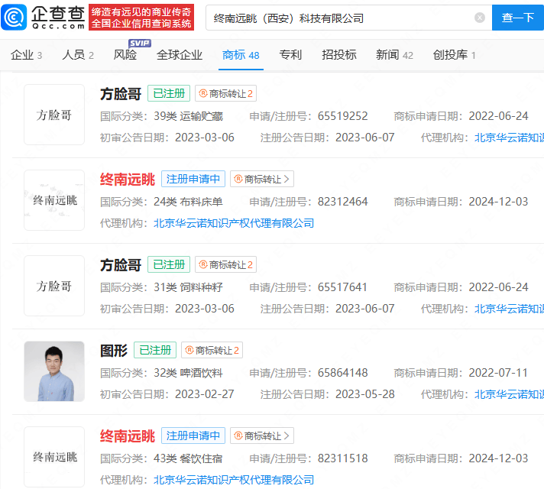The width and height of the screenshot is (544, 489).
Task: Open the agency link on the 65517641 row
Action: click(x=509, y=309)
